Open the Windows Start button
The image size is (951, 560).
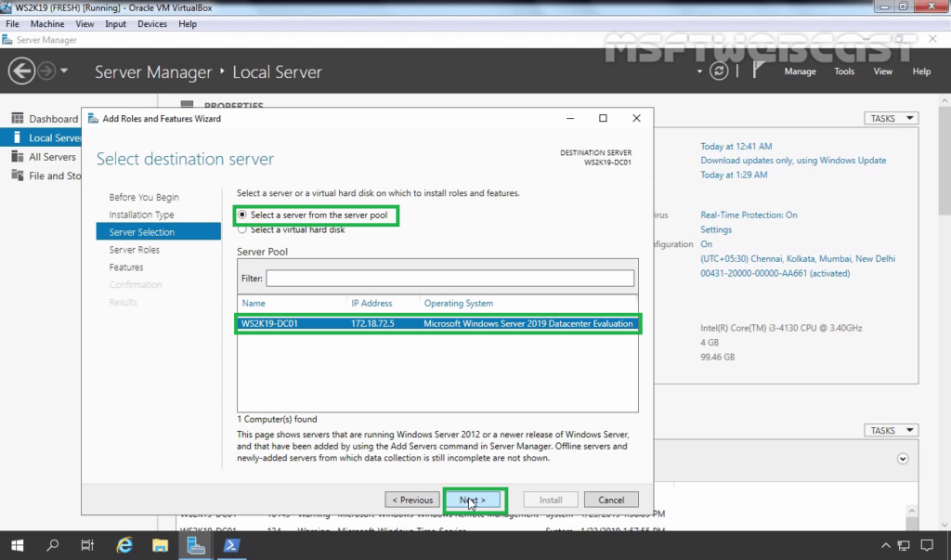point(17,545)
